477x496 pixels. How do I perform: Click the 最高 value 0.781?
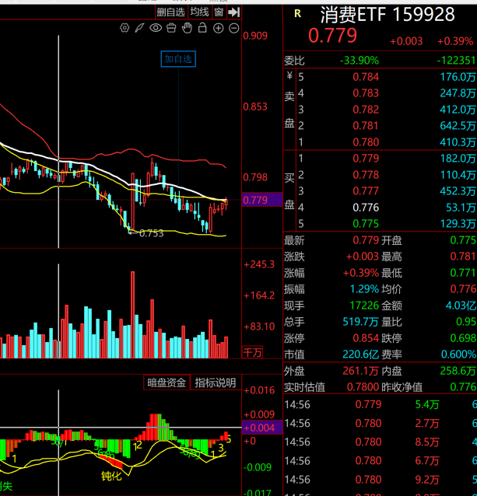click(463, 257)
